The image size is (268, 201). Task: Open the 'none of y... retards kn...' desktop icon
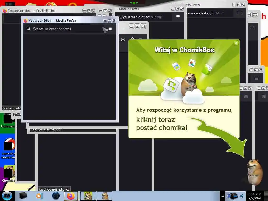8,148
